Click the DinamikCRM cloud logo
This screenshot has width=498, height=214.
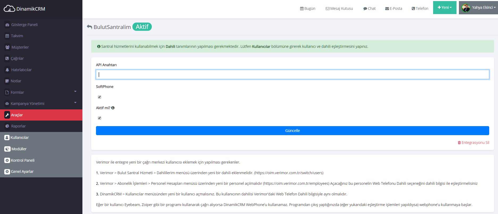click(x=9, y=8)
